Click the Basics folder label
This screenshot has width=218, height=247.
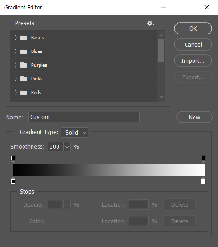point(38,38)
